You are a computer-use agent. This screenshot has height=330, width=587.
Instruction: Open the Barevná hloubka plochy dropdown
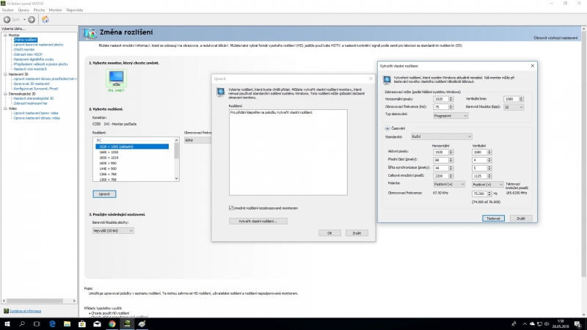(x=113, y=231)
